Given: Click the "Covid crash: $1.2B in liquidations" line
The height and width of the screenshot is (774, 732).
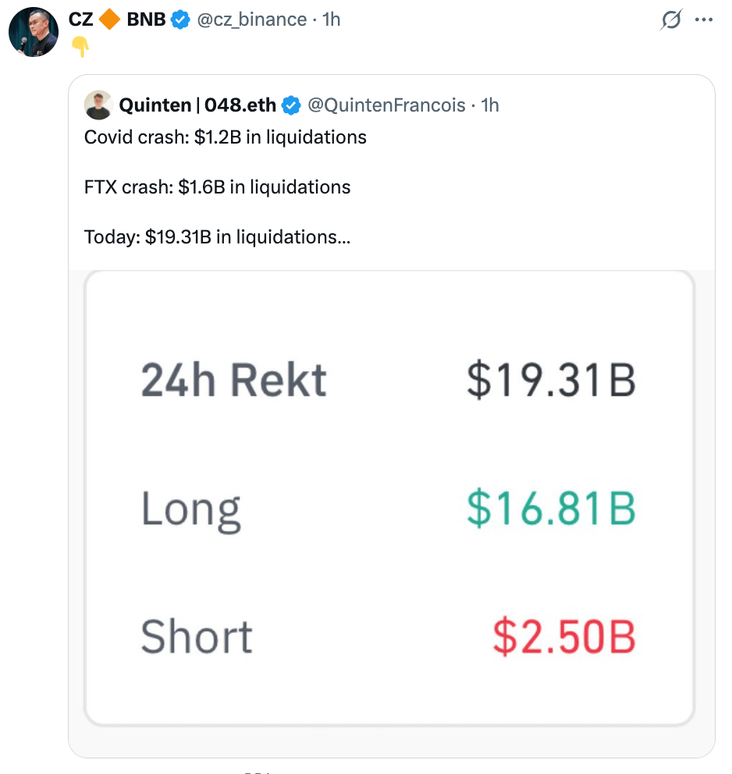Looking at the screenshot, I should 225,137.
